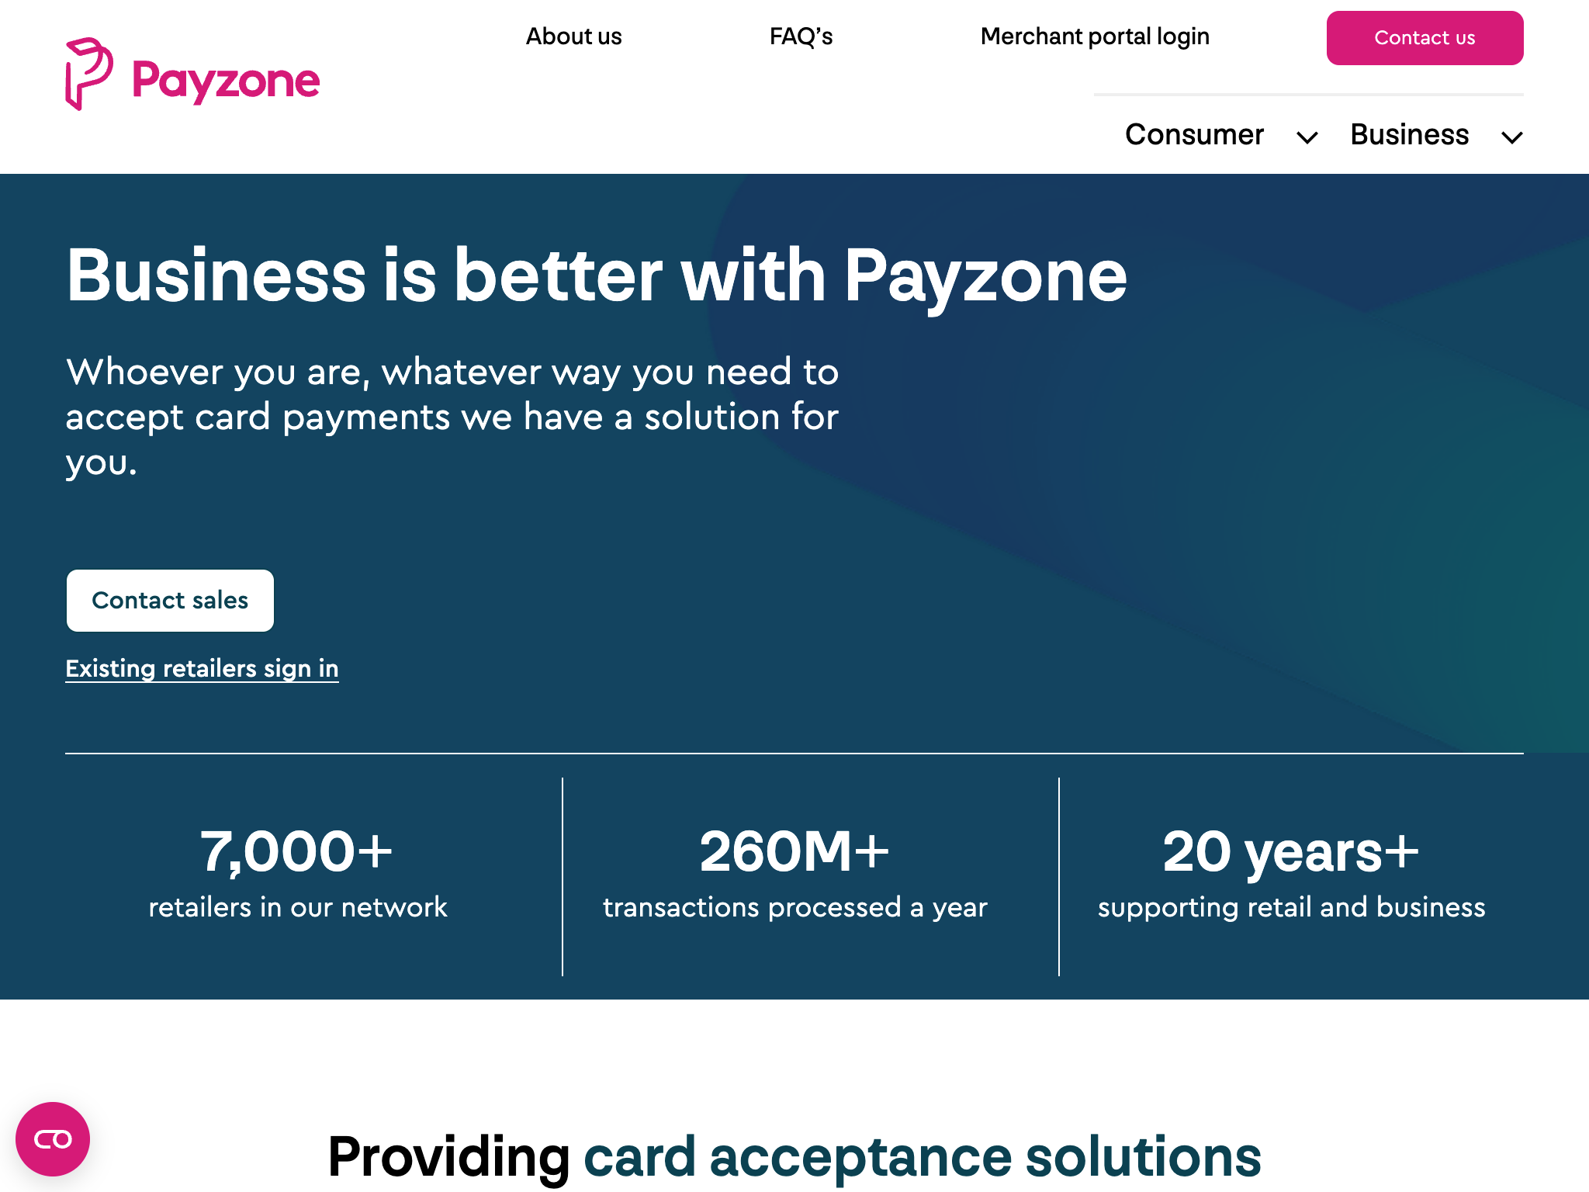
Task: Click the hero paragraph about card payments
Action: (452, 417)
